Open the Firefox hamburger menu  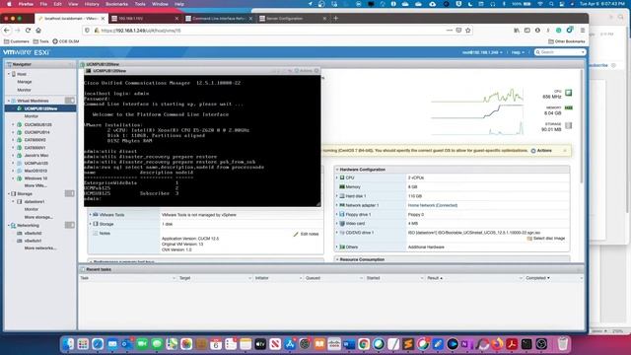point(583,31)
